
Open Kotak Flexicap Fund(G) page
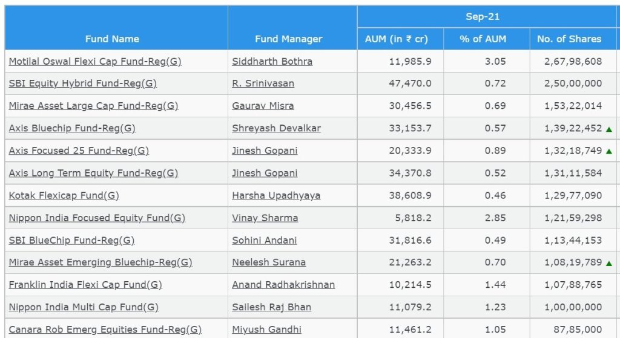pos(64,195)
